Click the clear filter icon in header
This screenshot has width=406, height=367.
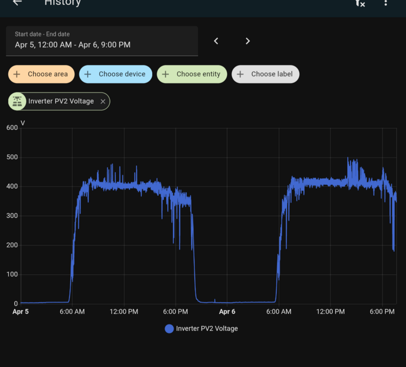click(360, 3)
